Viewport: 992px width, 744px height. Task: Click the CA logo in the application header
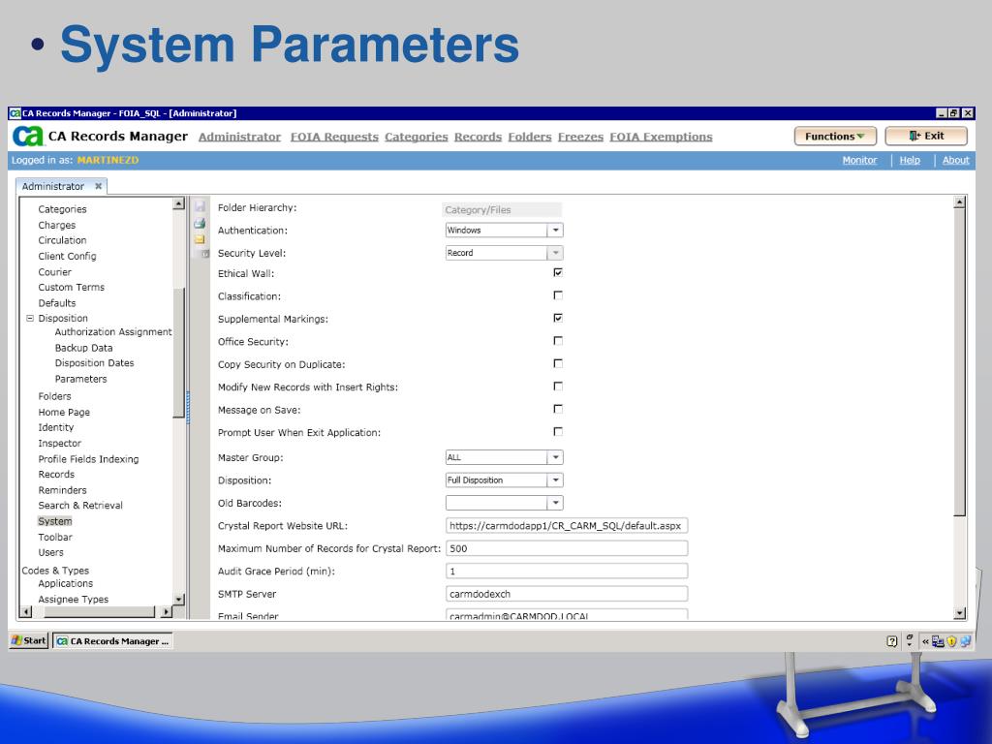(x=28, y=136)
